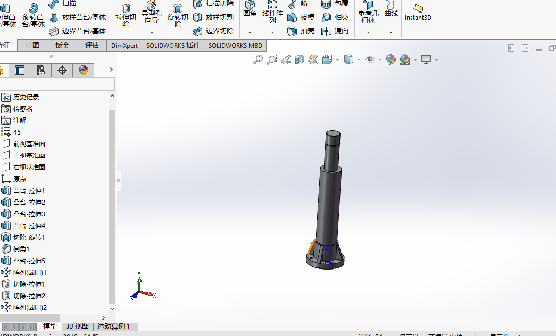Select the Wrap (包覆) tool
Screen dimensions: 556x336
tap(335, 4)
